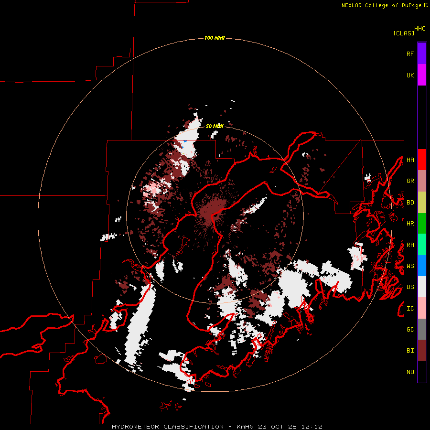Click the 20 OCT 25 date stamp

click(278, 427)
